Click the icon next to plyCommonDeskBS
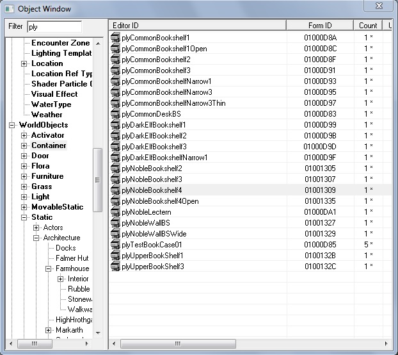The width and height of the screenshot is (398, 355). click(x=115, y=114)
